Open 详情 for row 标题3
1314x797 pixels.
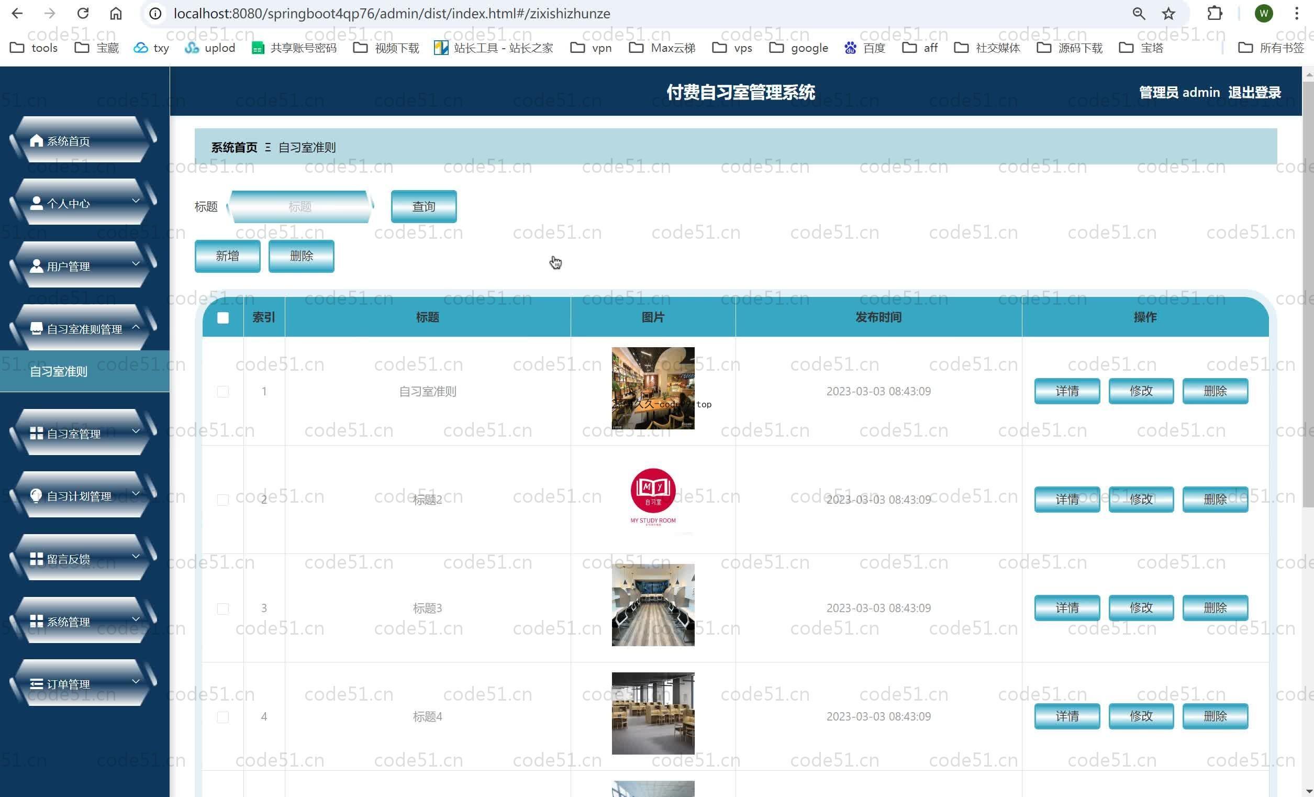1067,607
